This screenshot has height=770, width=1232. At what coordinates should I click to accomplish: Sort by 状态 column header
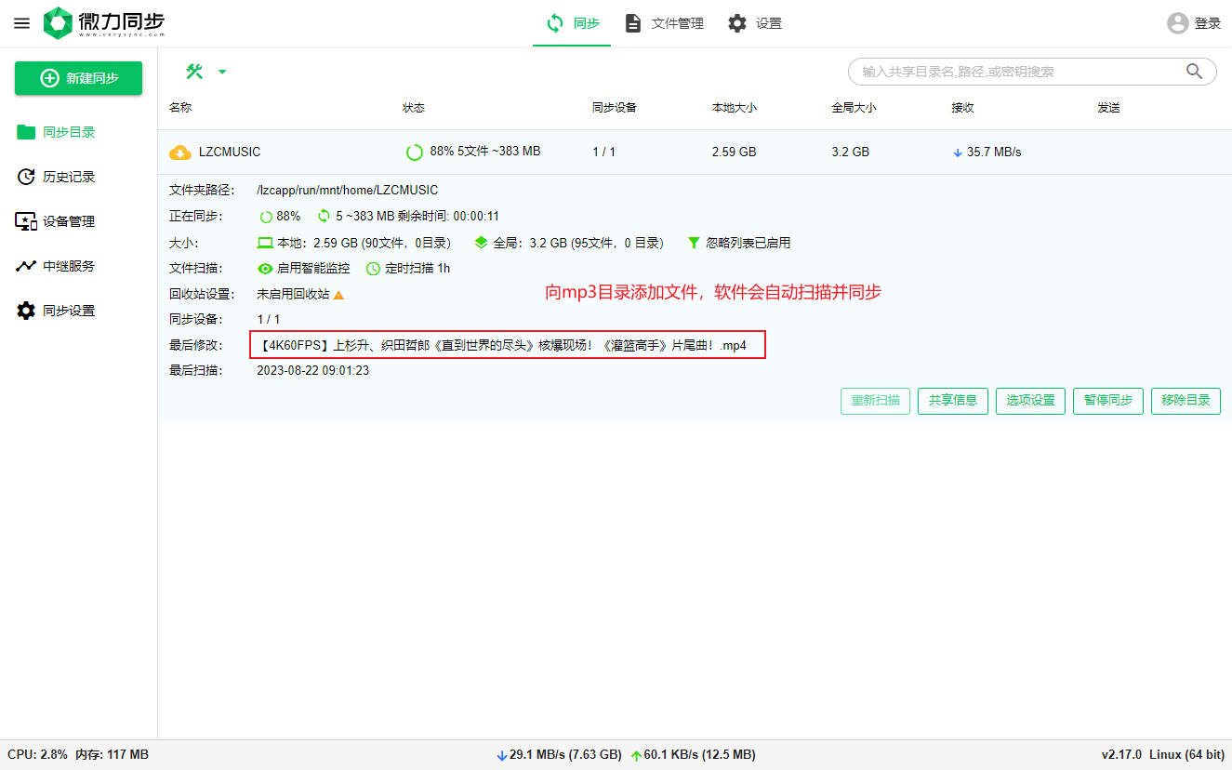click(413, 108)
